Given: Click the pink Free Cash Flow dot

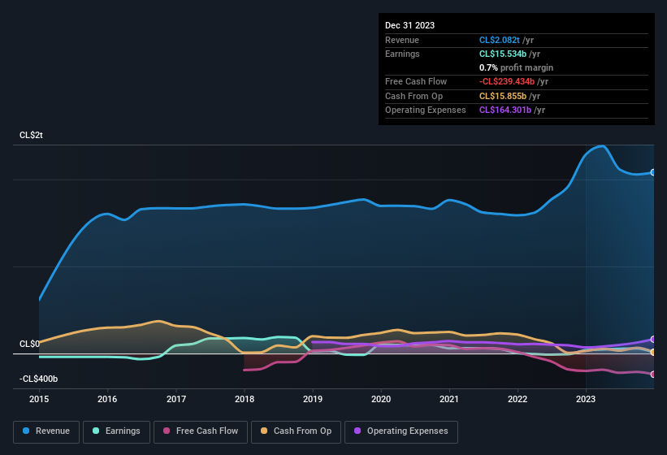Looking at the screenshot, I should (167, 431).
